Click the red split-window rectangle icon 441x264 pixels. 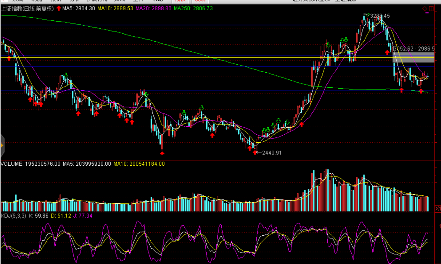point(431,9)
